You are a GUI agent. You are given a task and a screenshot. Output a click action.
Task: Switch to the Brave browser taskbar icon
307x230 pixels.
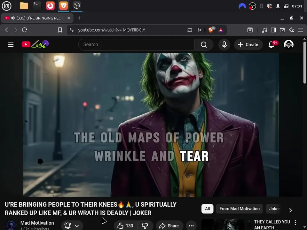pos(63,6)
